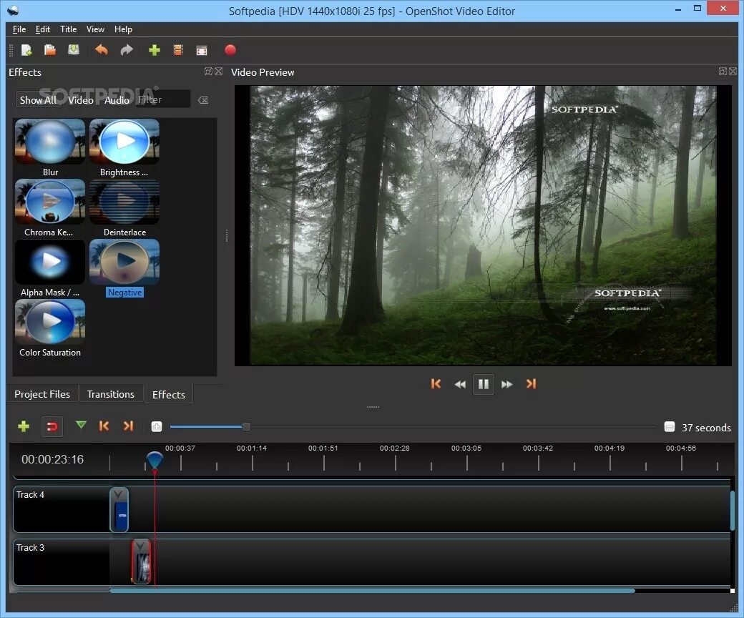Clear the effects filter field
Viewport: 744px width, 618px height.
tap(203, 100)
